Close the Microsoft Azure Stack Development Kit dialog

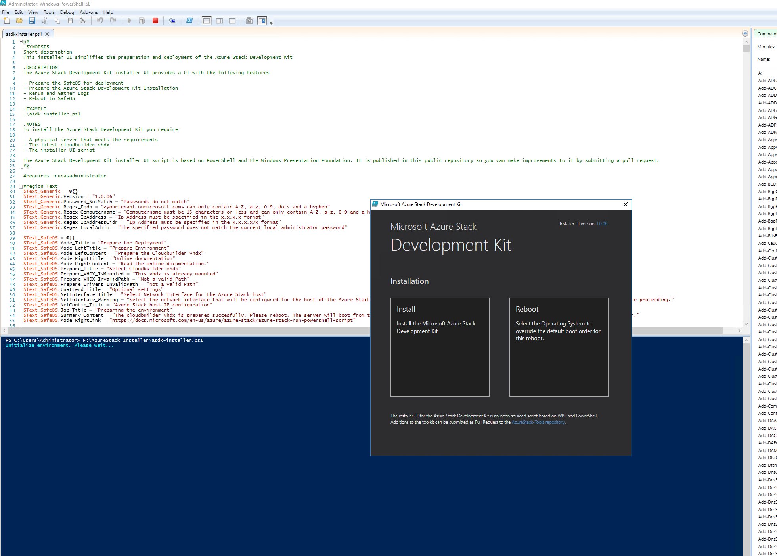(626, 204)
